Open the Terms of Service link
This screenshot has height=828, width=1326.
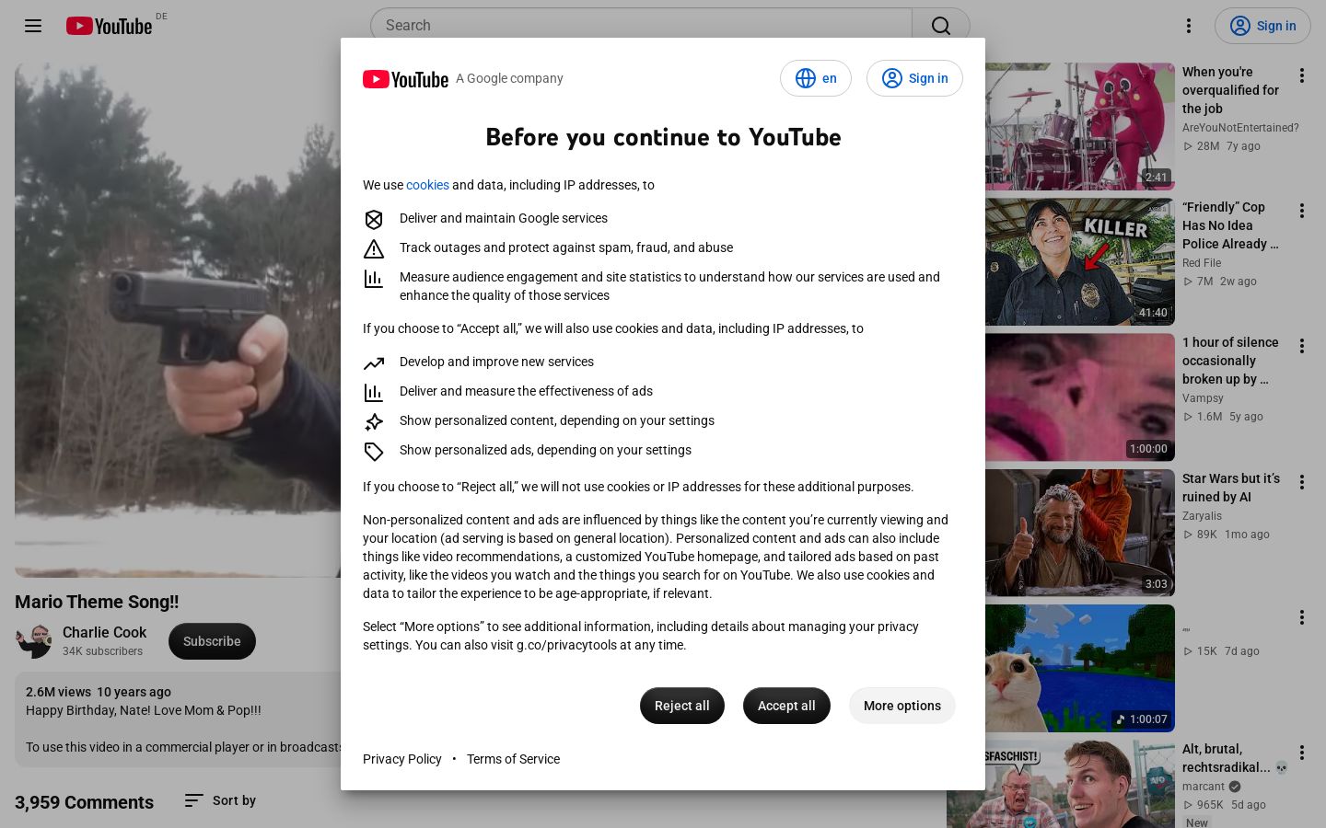[513, 759]
